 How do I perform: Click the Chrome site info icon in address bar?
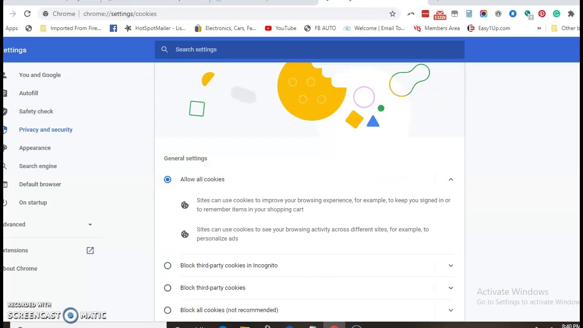tap(46, 14)
